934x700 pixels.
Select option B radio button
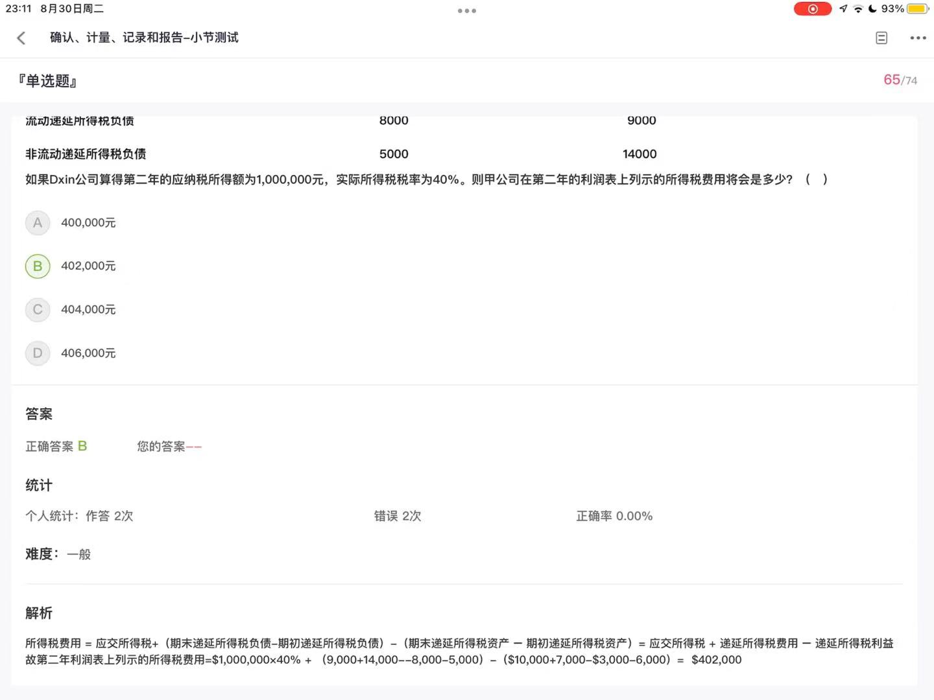click(x=38, y=266)
